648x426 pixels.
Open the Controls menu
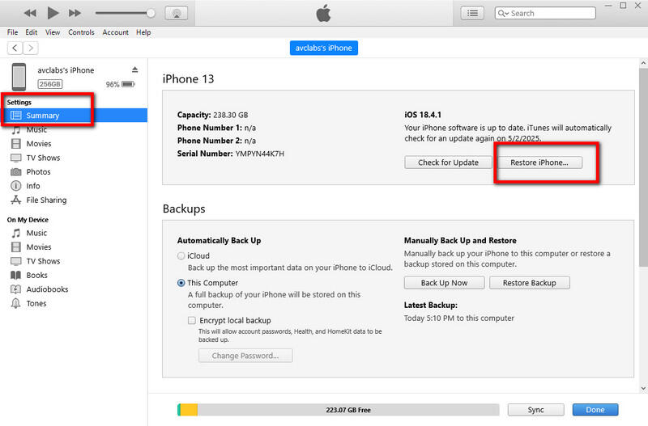[x=81, y=32]
